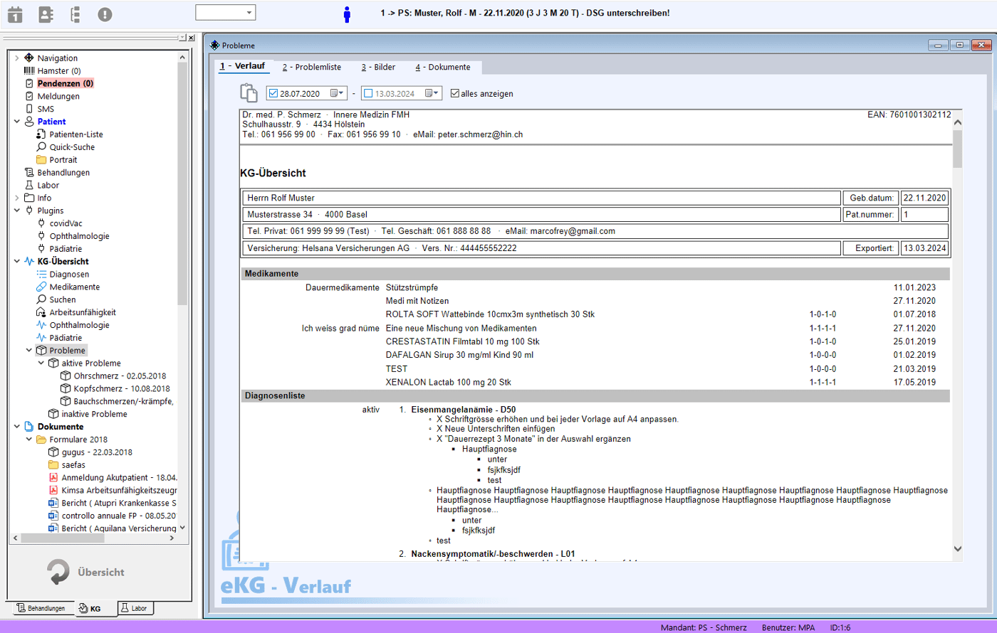Open Quick-Suche search entry

[x=72, y=147]
